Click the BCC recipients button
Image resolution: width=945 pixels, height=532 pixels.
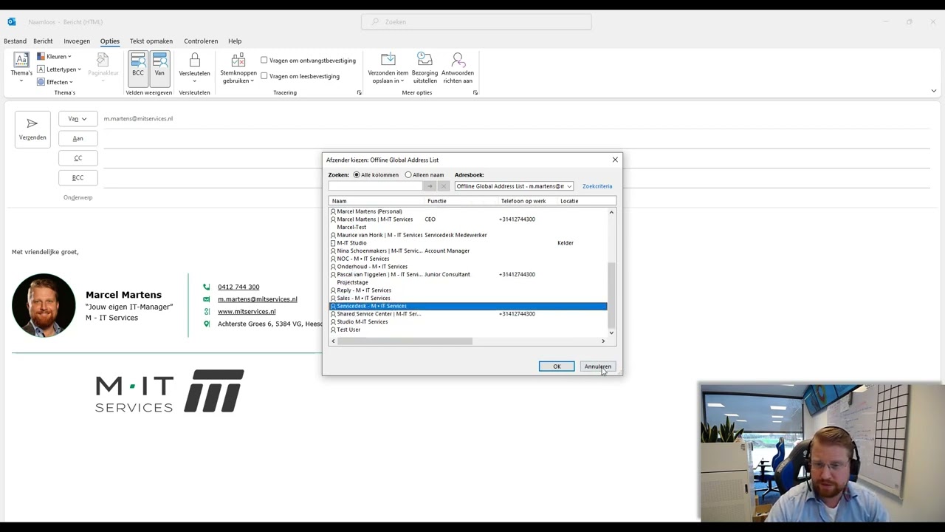click(x=78, y=178)
